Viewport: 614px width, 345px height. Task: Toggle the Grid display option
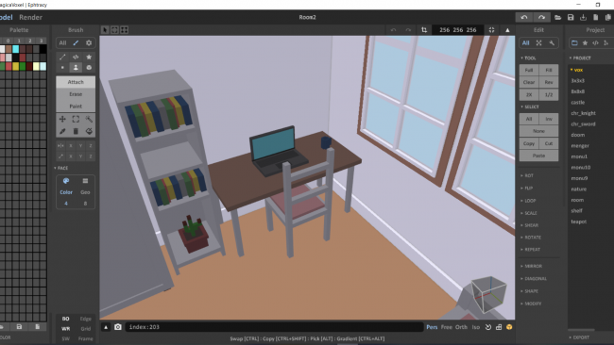pos(85,329)
